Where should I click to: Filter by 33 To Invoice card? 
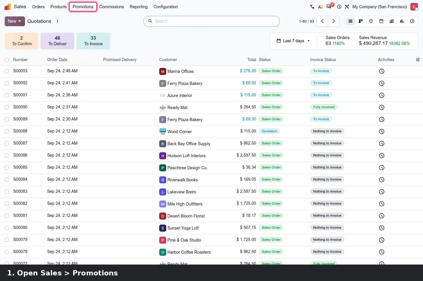[93, 41]
